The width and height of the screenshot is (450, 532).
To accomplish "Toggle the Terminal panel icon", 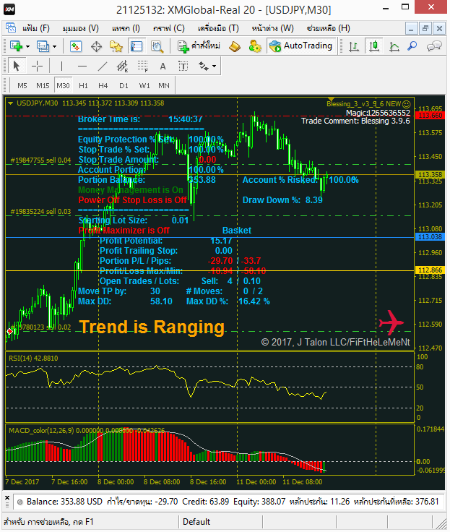I will tap(137, 46).
